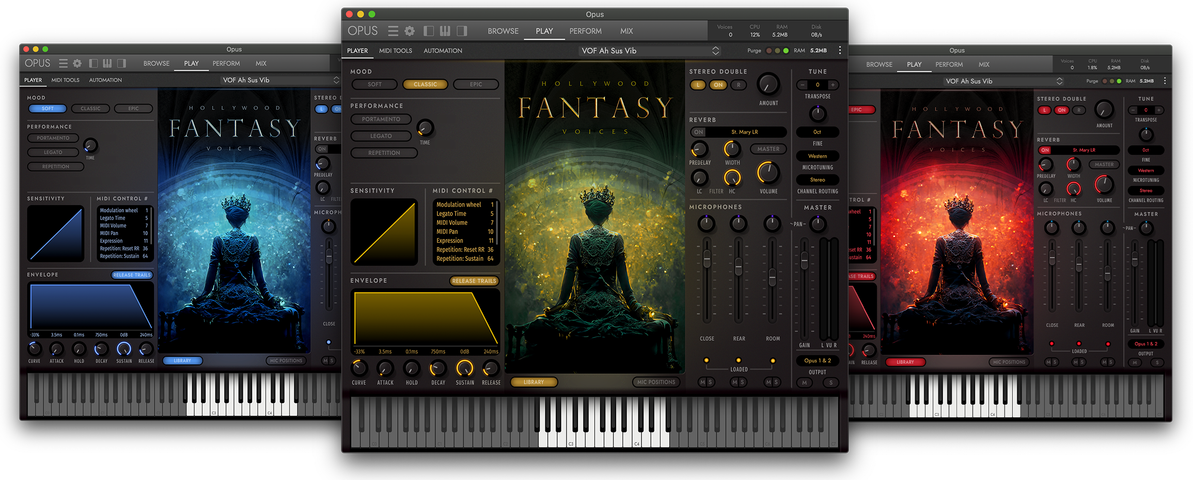The image size is (1193, 480).
Task: Disable the L button in Stereo Double
Action: (698, 85)
